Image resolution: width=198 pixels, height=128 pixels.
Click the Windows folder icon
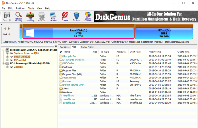coord(61,92)
